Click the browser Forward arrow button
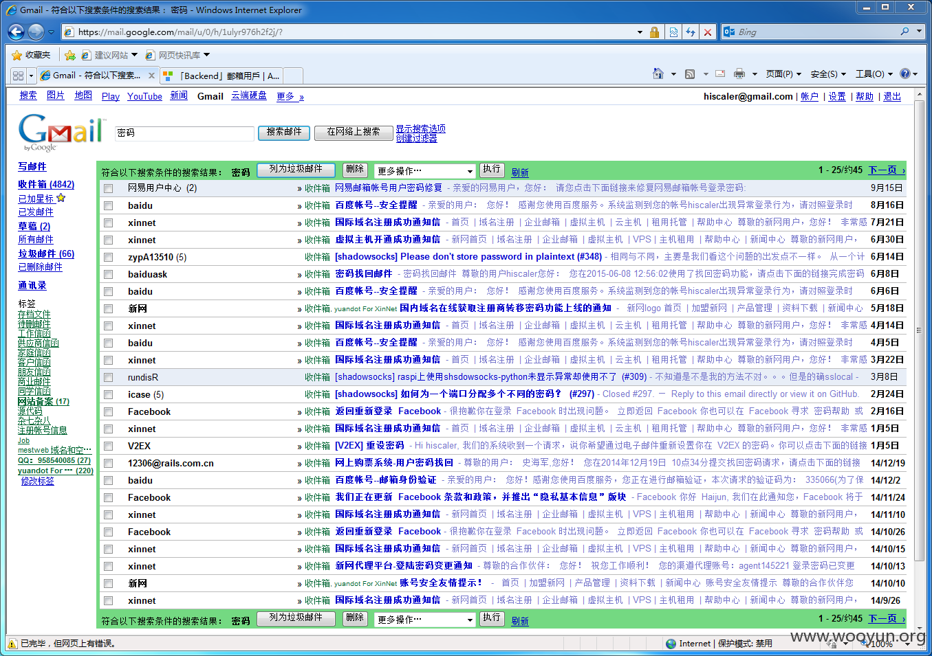The image size is (932, 656). [x=36, y=32]
